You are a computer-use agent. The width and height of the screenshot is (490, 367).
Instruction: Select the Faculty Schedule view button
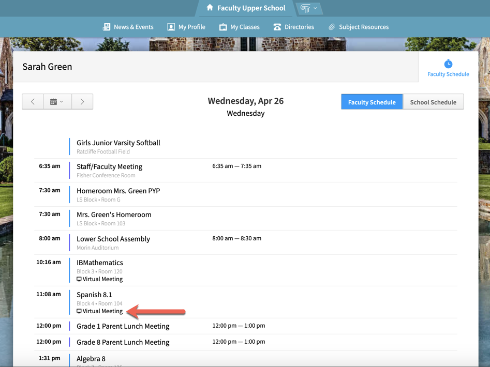tap(372, 102)
